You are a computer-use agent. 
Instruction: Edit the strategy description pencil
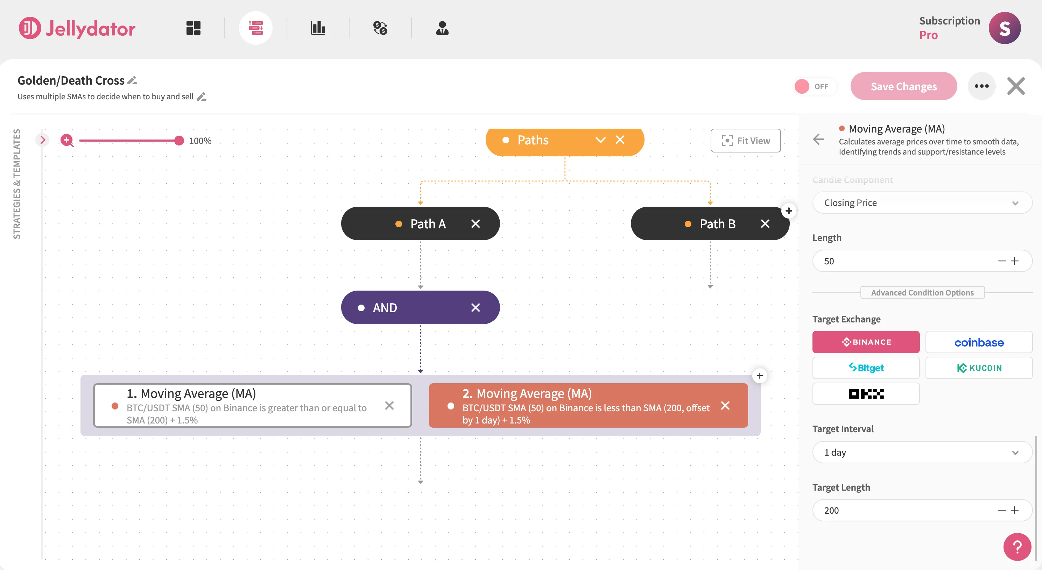click(202, 97)
